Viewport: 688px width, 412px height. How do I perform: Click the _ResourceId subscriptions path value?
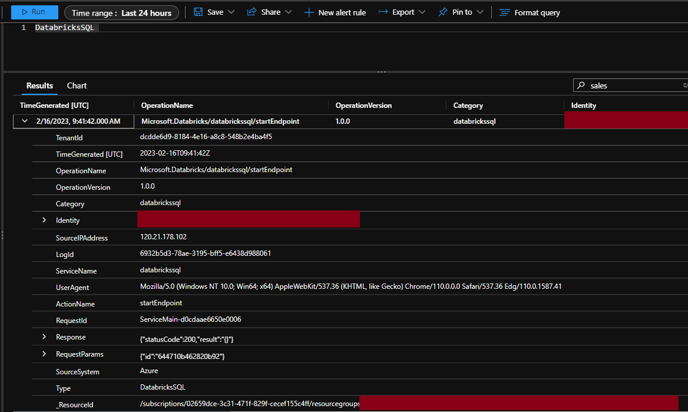click(x=250, y=404)
